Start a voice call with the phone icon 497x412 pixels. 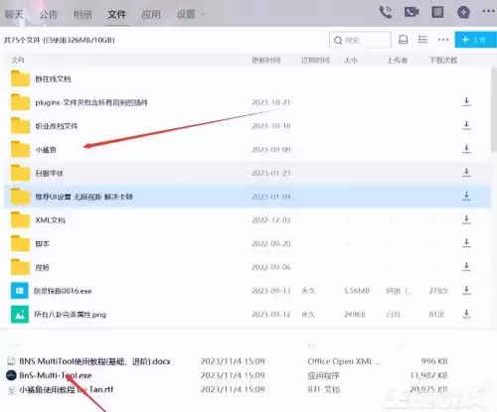pos(386,13)
